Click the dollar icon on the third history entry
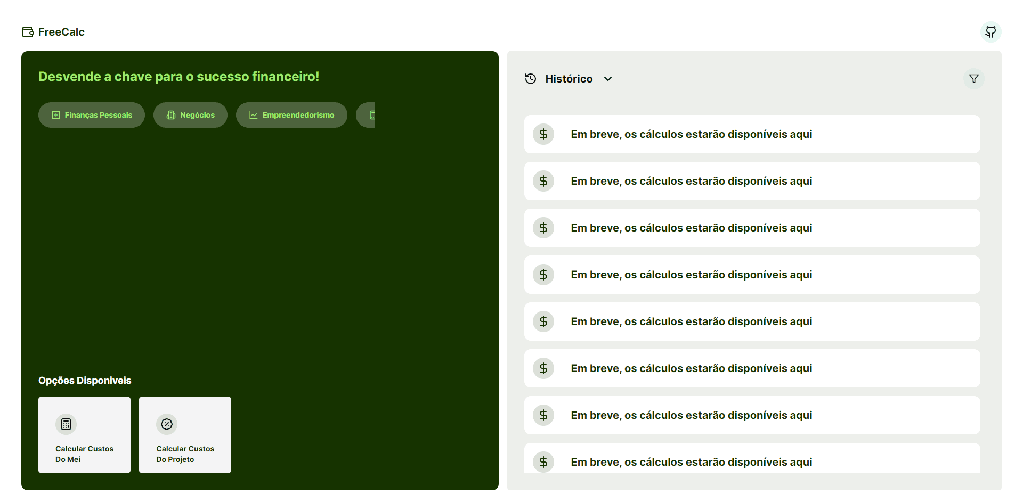1023x503 pixels. tap(543, 228)
